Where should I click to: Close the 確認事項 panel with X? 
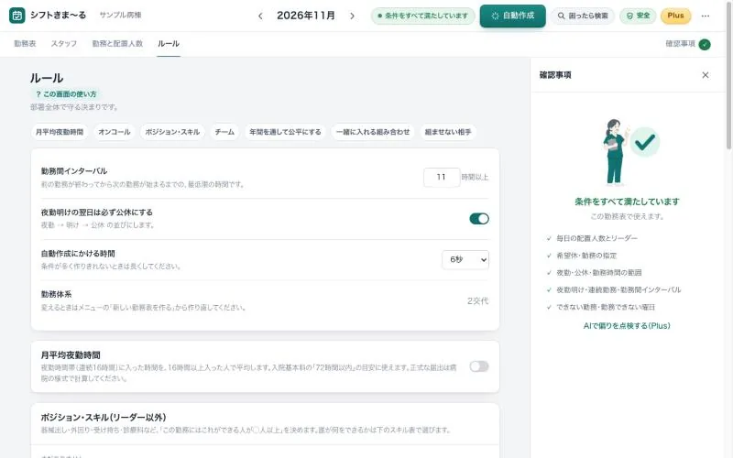pyautogui.click(x=706, y=75)
